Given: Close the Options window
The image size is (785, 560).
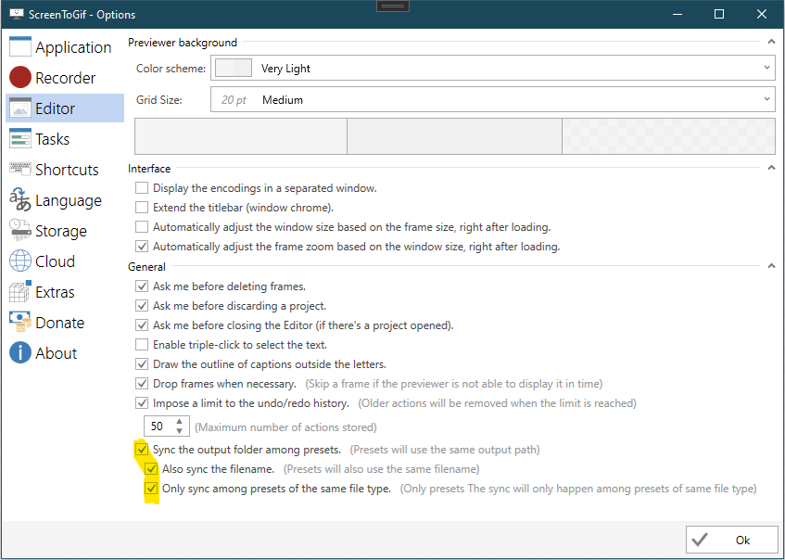Looking at the screenshot, I should [x=762, y=14].
